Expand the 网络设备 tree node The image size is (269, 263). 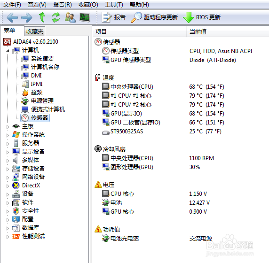point(8,178)
